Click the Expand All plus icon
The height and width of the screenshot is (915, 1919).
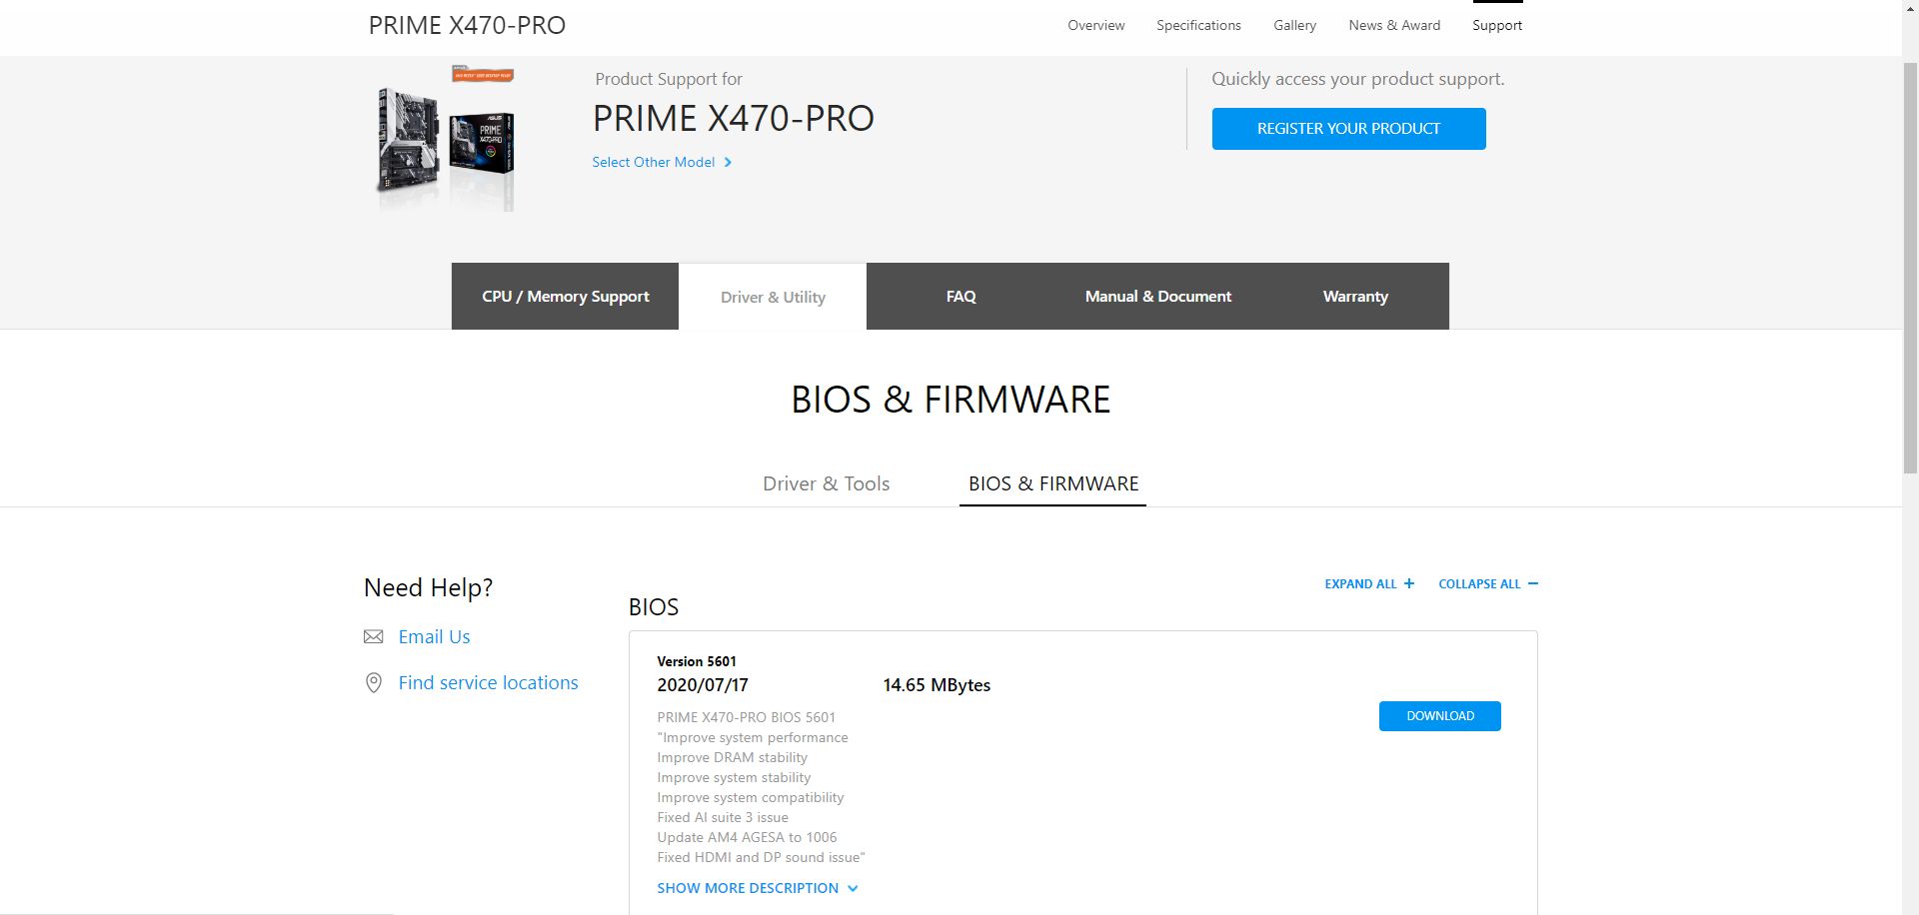tap(1409, 583)
